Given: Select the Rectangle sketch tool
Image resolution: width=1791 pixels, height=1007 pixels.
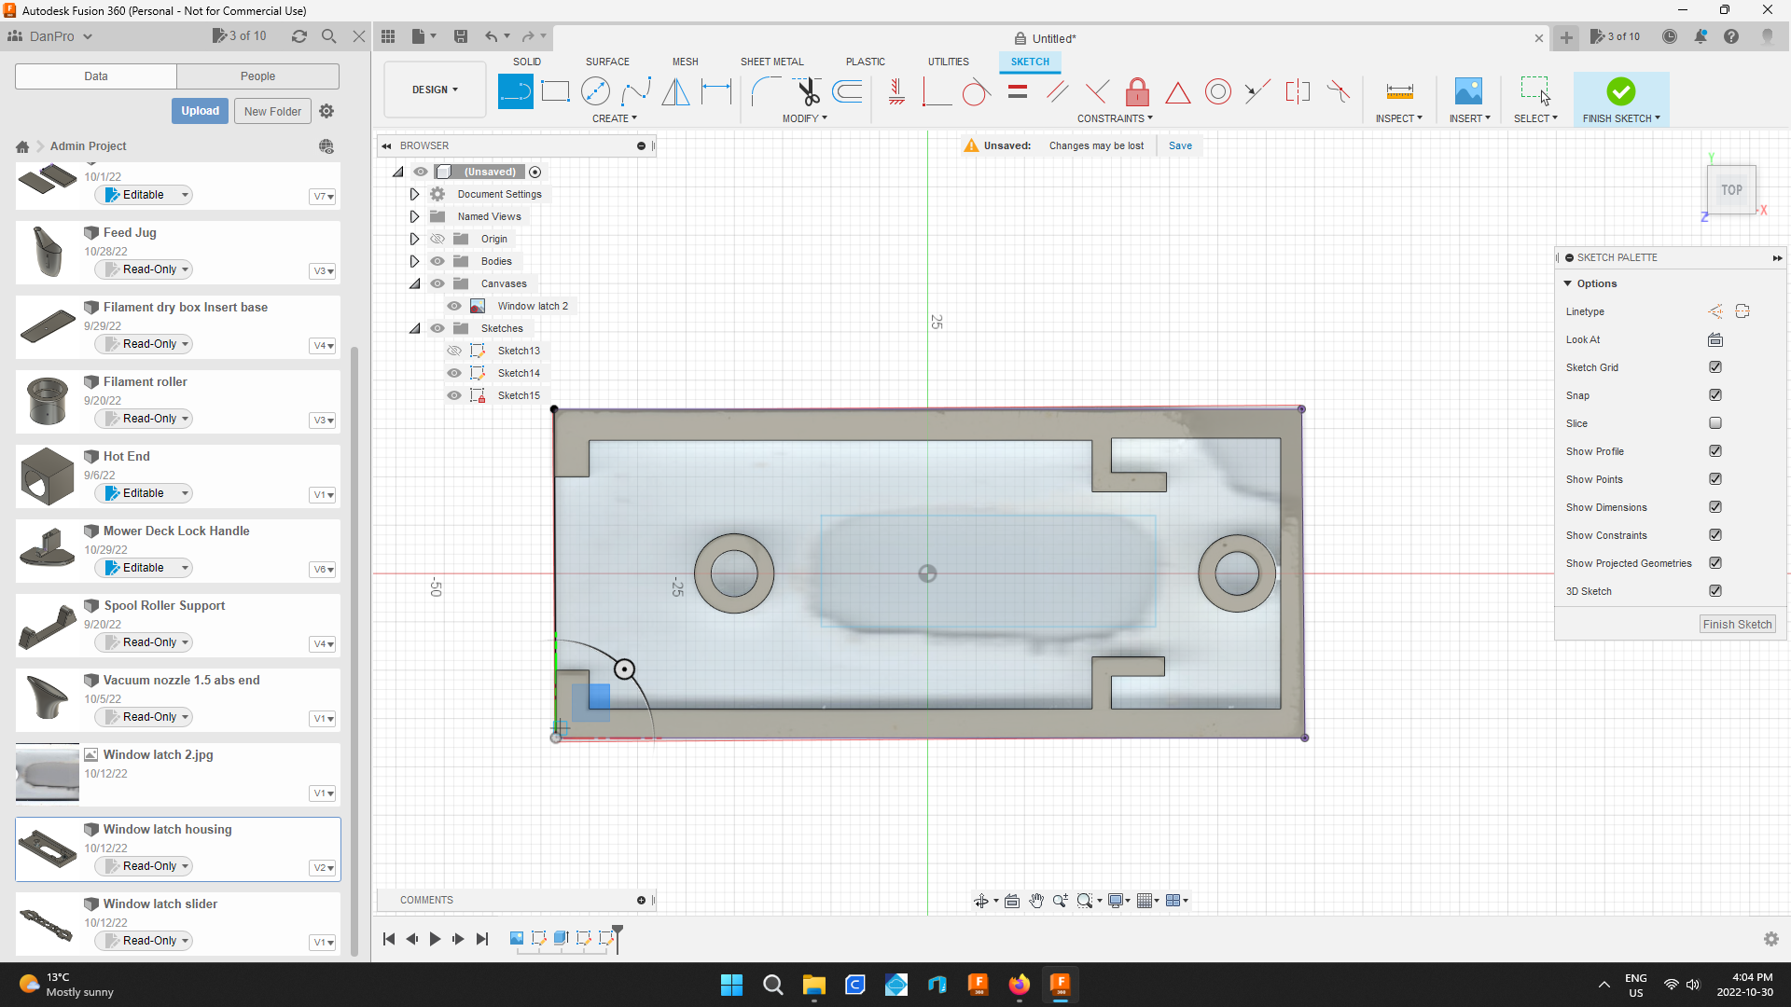Looking at the screenshot, I should (556, 92).
